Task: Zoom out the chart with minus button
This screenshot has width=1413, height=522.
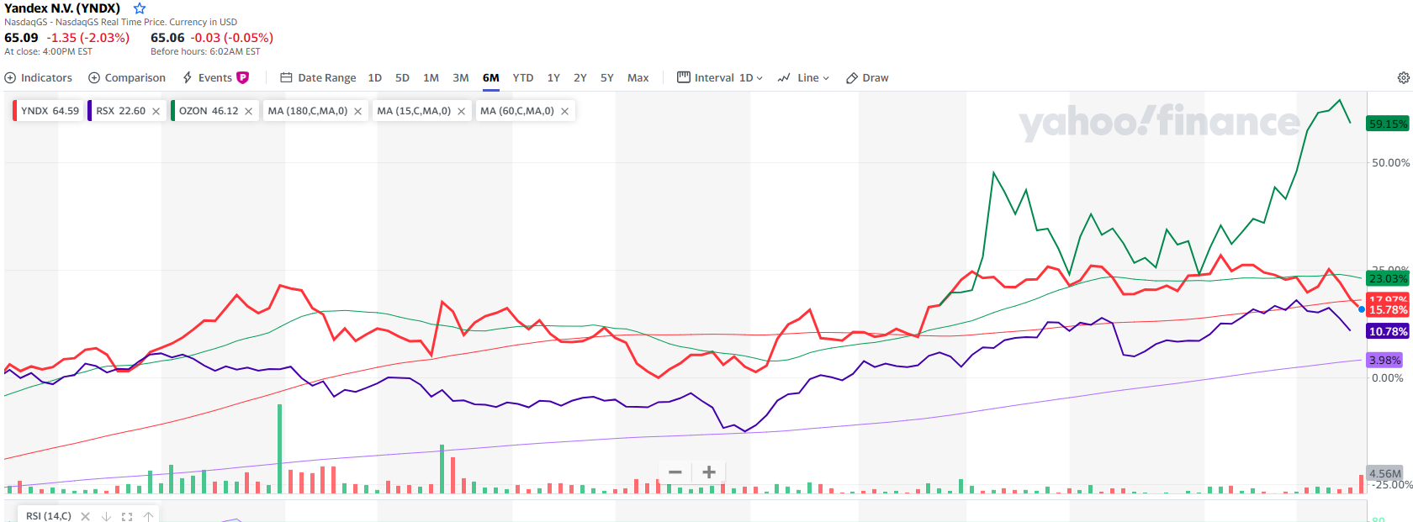Action: [x=675, y=472]
